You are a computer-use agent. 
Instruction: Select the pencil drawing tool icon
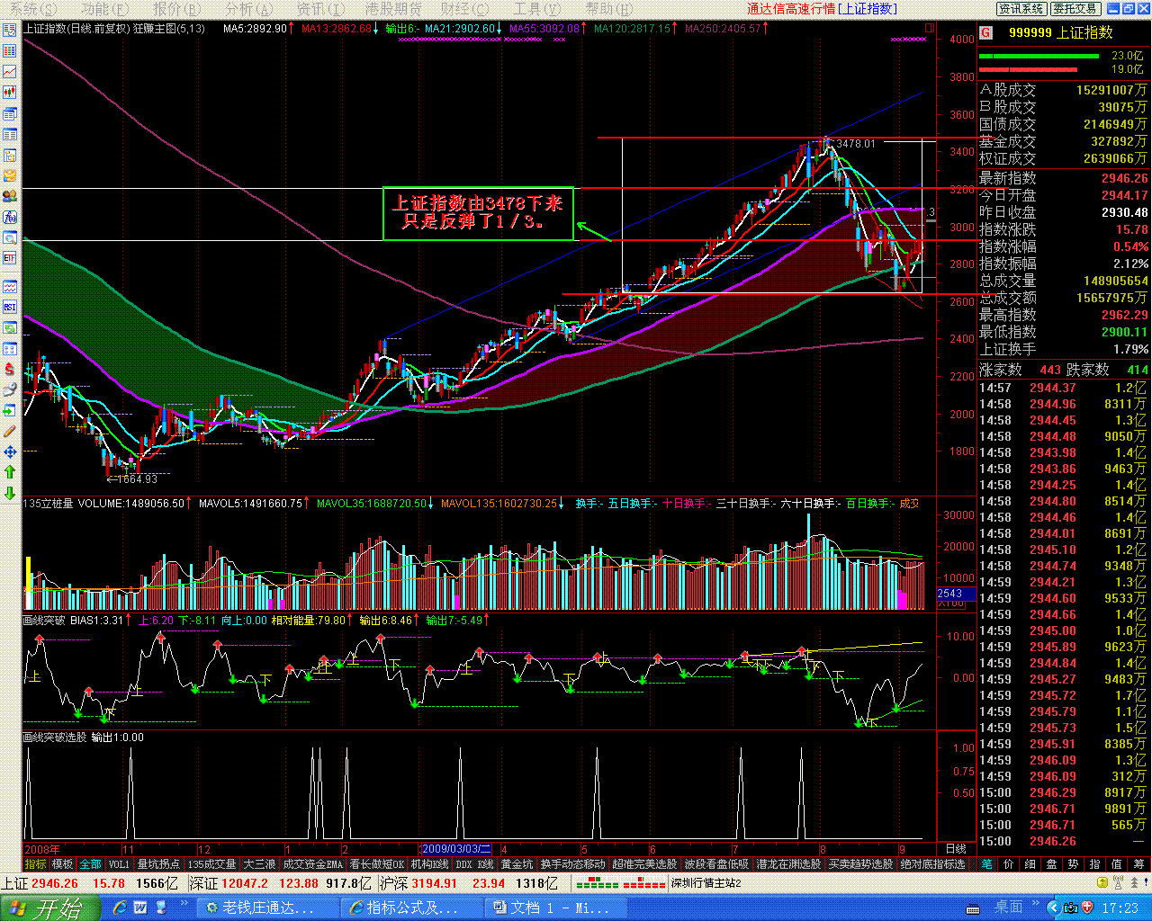tap(10, 432)
